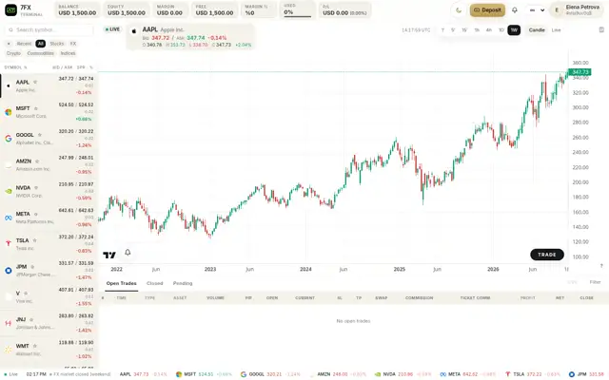Click the Apple logo in AAPL header
The height and width of the screenshot is (380, 609).
tap(134, 31)
